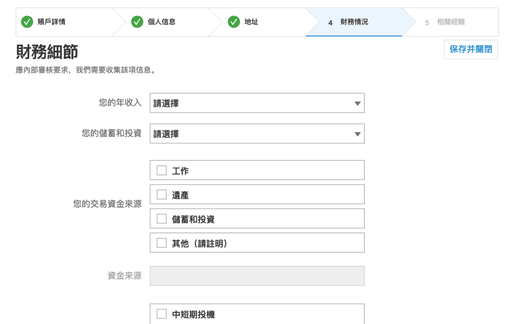Image resolution: width=514 pixels, height=324 pixels.
Task: Click the arrow on 您的年收入 dropdown
Action: [357, 103]
